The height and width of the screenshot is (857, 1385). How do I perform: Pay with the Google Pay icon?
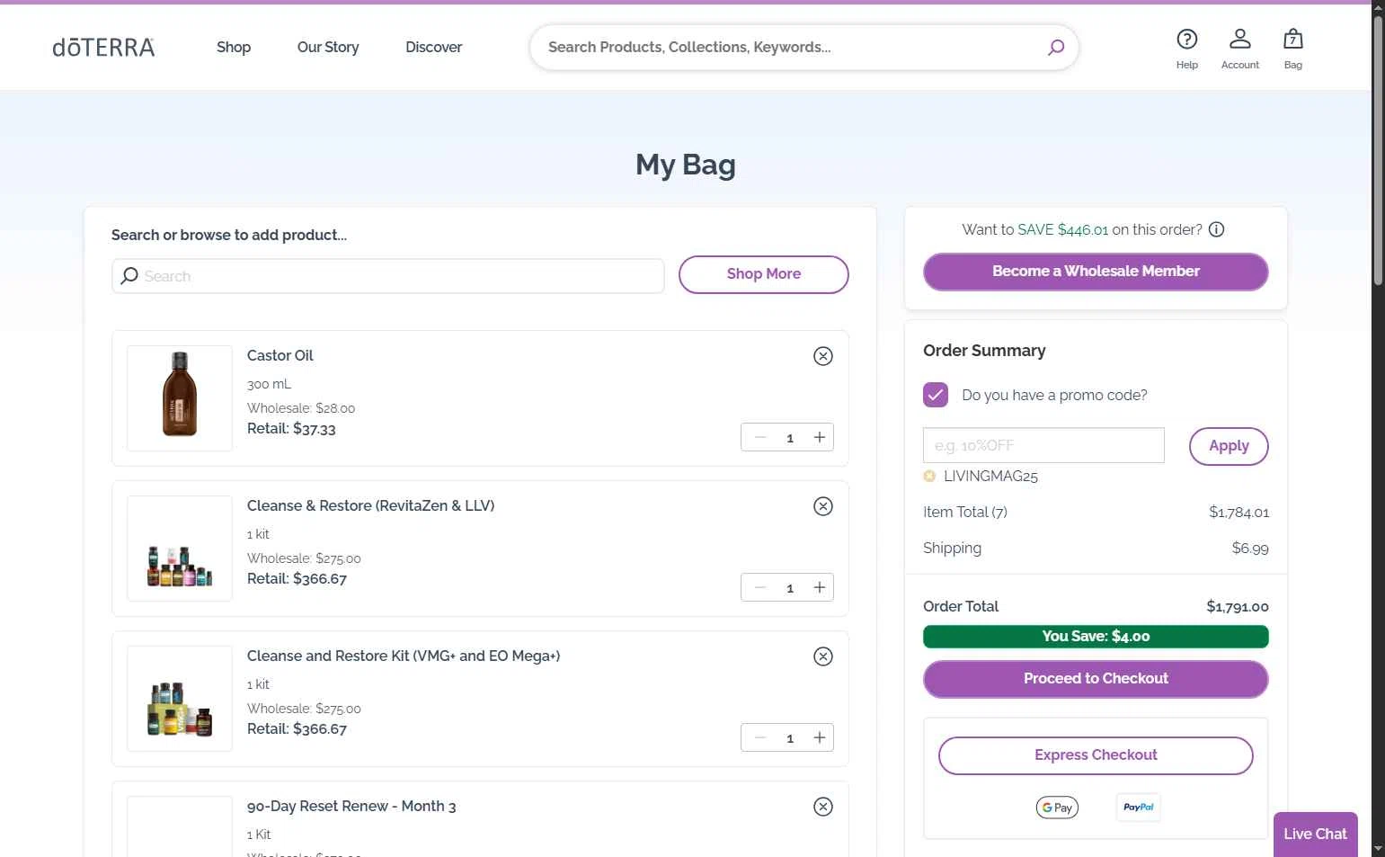click(x=1057, y=808)
